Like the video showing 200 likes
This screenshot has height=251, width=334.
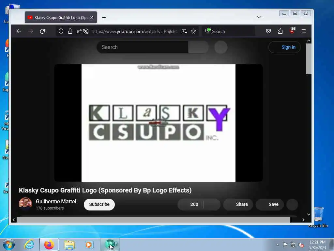click(190, 205)
